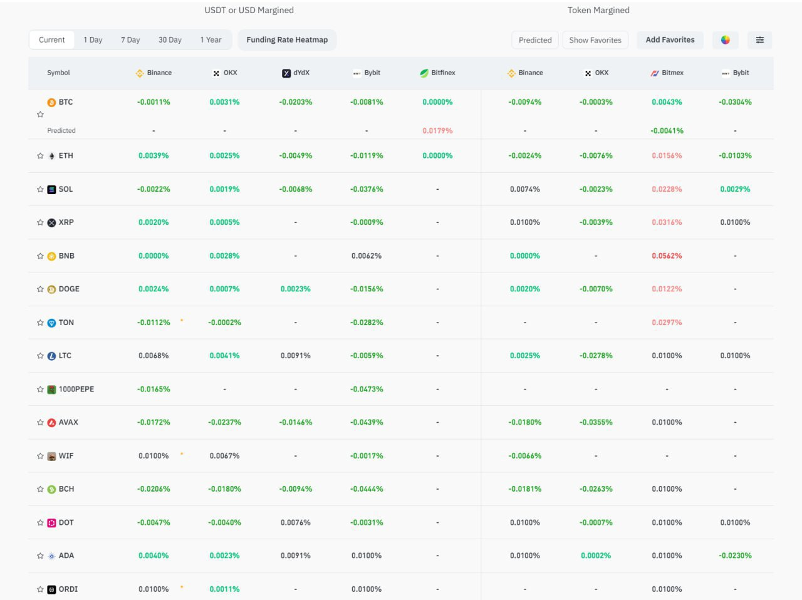The image size is (802, 600).
Task: Click the Show Favorites button
Action: tap(595, 40)
